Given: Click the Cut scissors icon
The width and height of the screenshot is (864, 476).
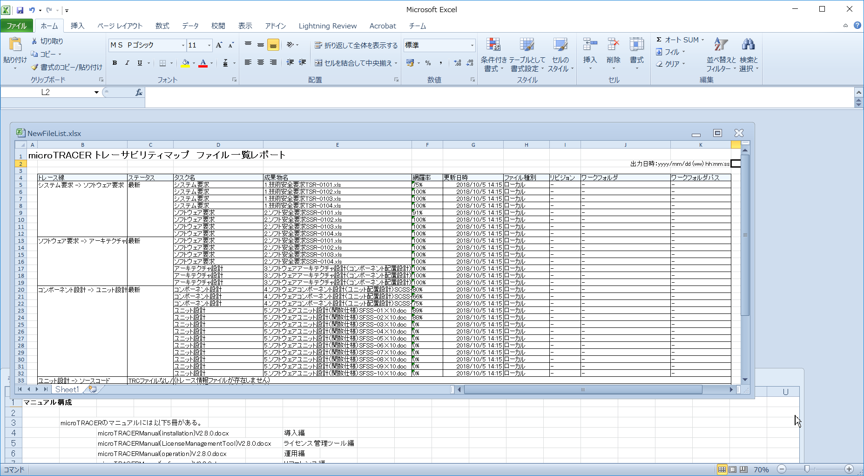Looking at the screenshot, I should [x=34, y=41].
